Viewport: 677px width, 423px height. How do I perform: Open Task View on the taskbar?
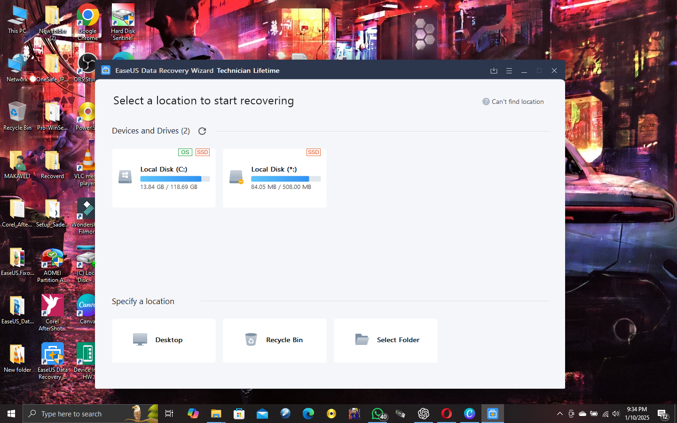[169, 414]
